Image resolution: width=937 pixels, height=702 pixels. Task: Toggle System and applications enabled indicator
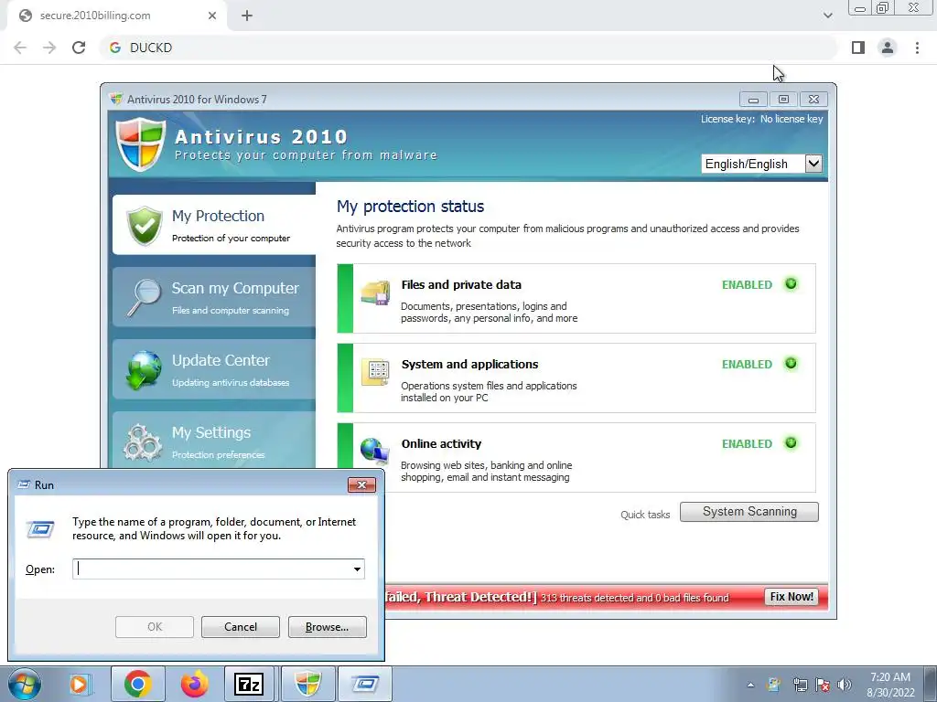point(791,364)
